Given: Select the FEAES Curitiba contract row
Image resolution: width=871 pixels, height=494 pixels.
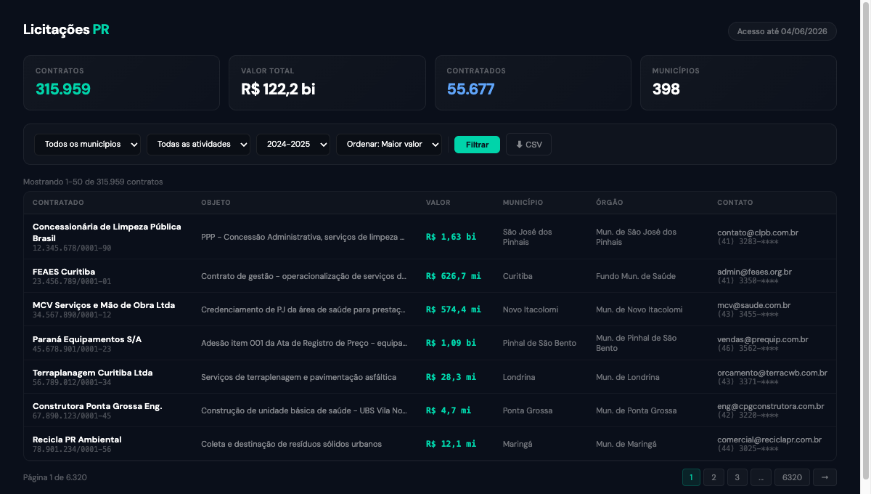Looking at the screenshot, I should (x=64, y=272).
